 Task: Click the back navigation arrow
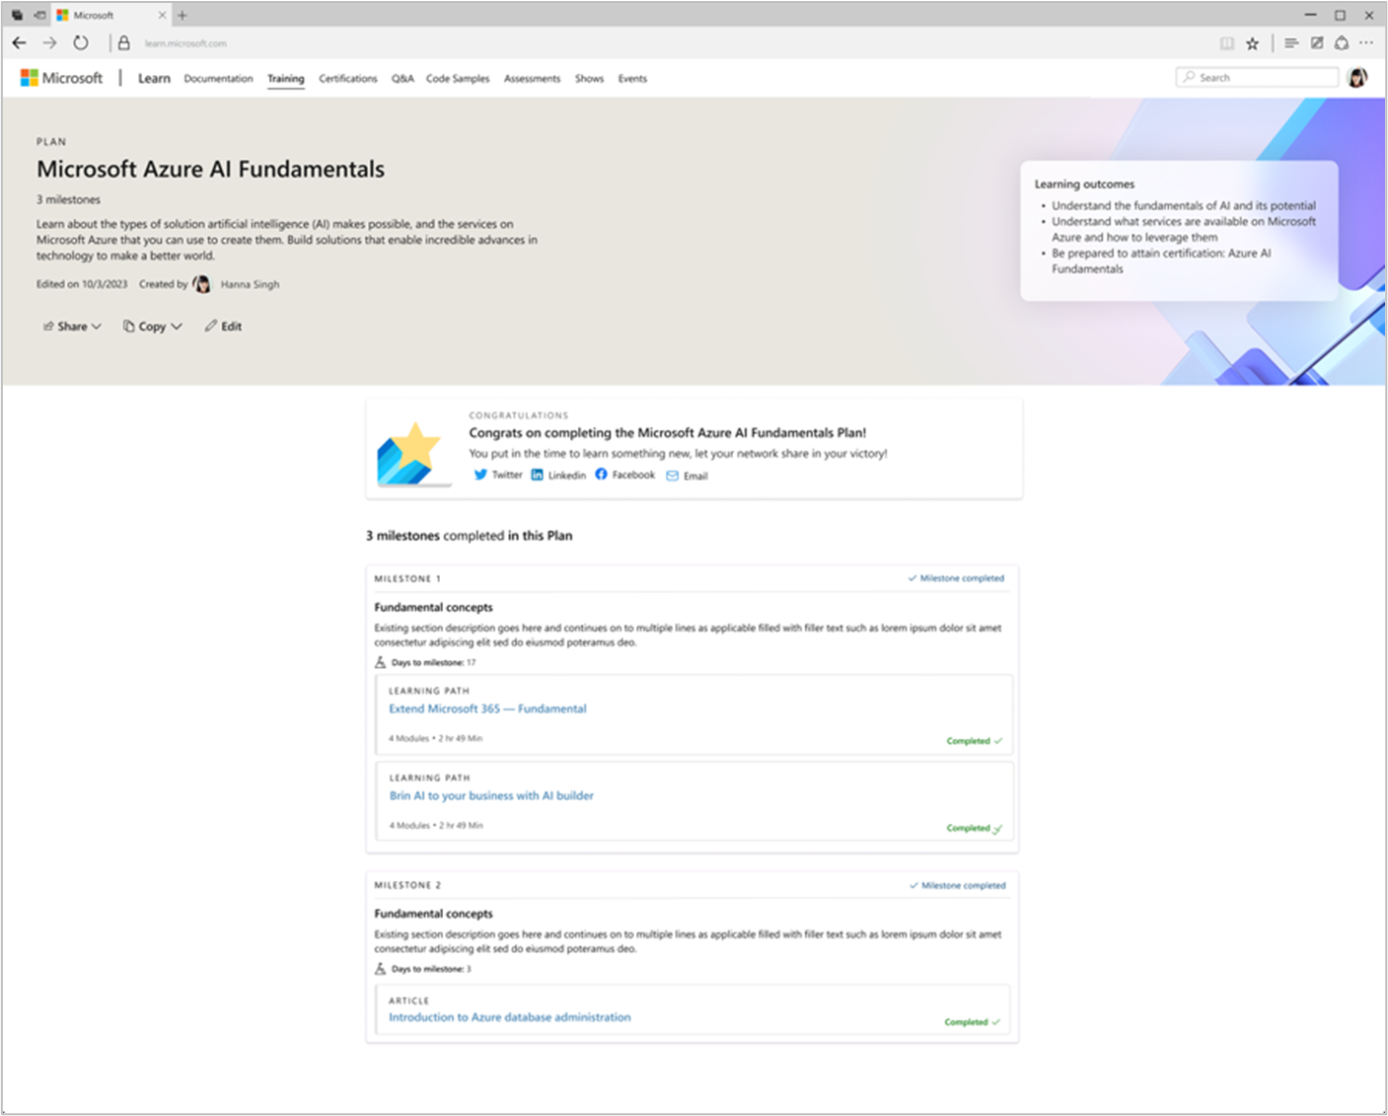coord(19,42)
